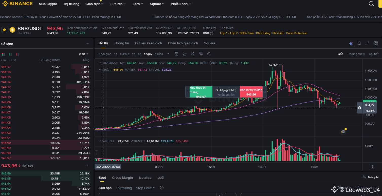Switch to the Phân tích giao dịch tab
Viewport: 382px width, 196px height.
(183, 43)
